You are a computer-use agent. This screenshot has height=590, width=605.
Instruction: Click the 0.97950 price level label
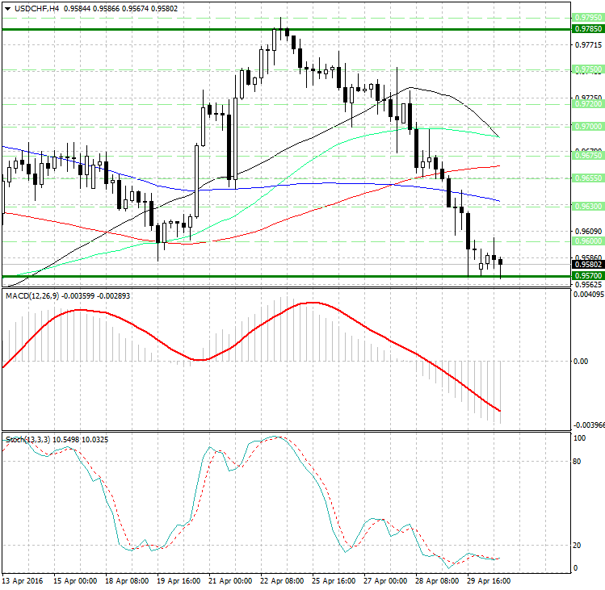click(587, 17)
